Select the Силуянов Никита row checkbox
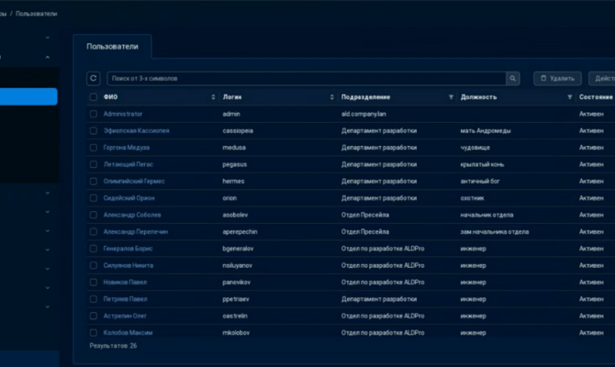This screenshot has height=367, width=615. [x=94, y=265]
